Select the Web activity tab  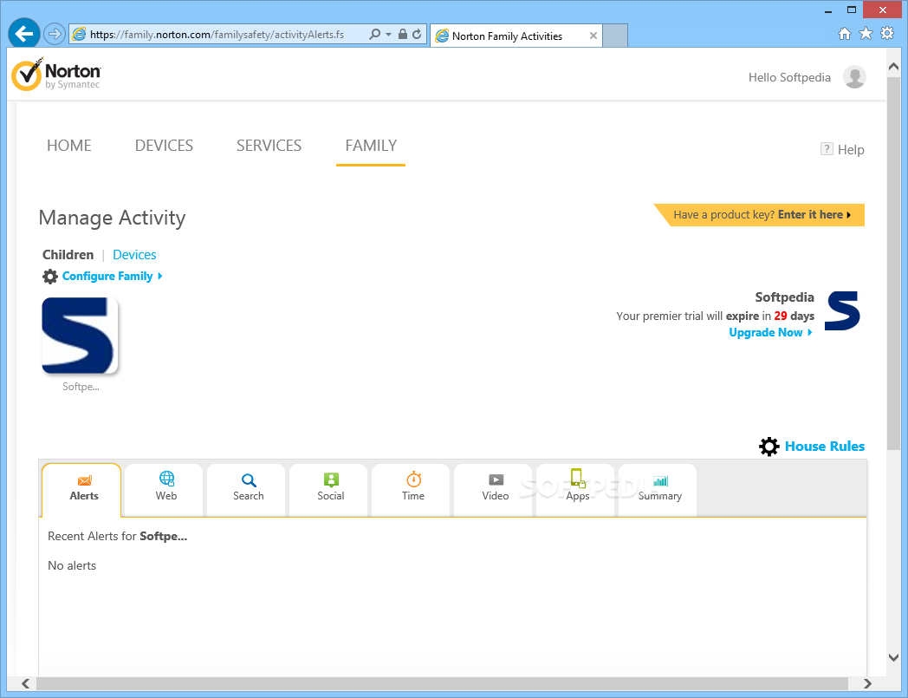coord(164,490)
